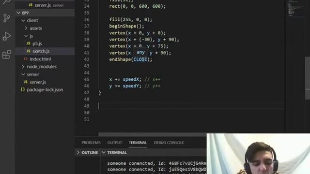Open the Run and Debug view

6,36
